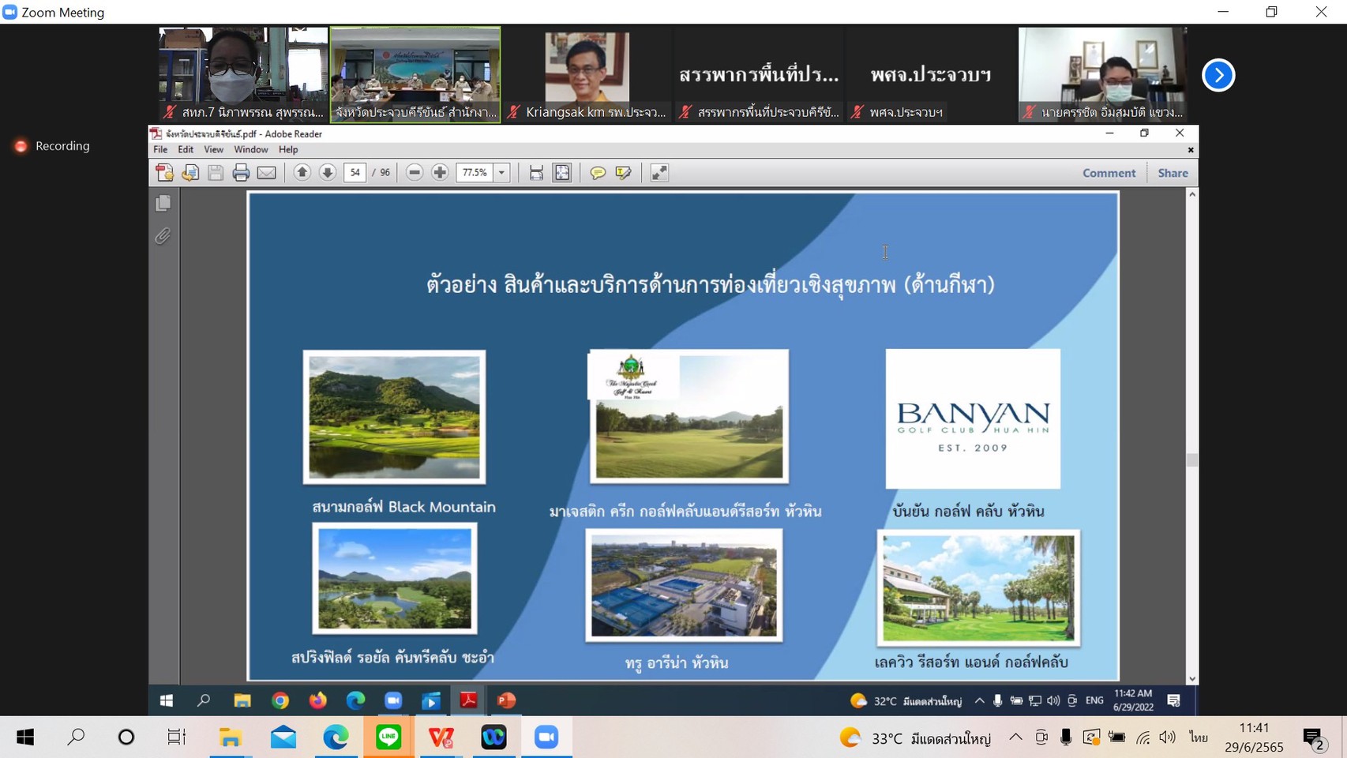Click Adobe Reader icon in shared taskbar

[x=469, y=700]
